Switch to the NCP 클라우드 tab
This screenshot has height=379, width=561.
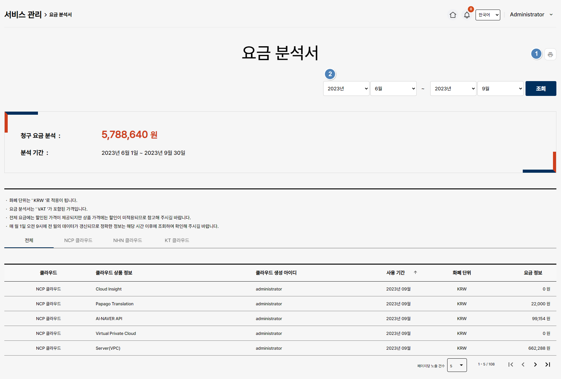[78, 240]
